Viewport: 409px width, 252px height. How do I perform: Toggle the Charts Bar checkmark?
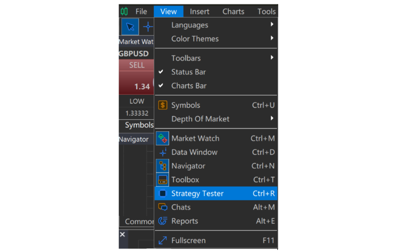point(161,85)
